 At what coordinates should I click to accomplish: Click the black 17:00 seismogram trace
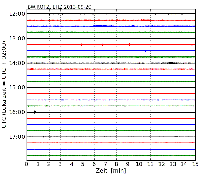coord(111,137)
